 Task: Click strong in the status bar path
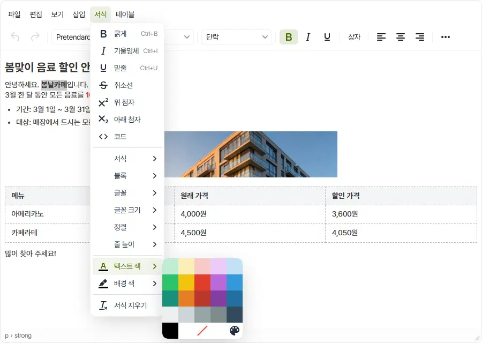point(23,335)
